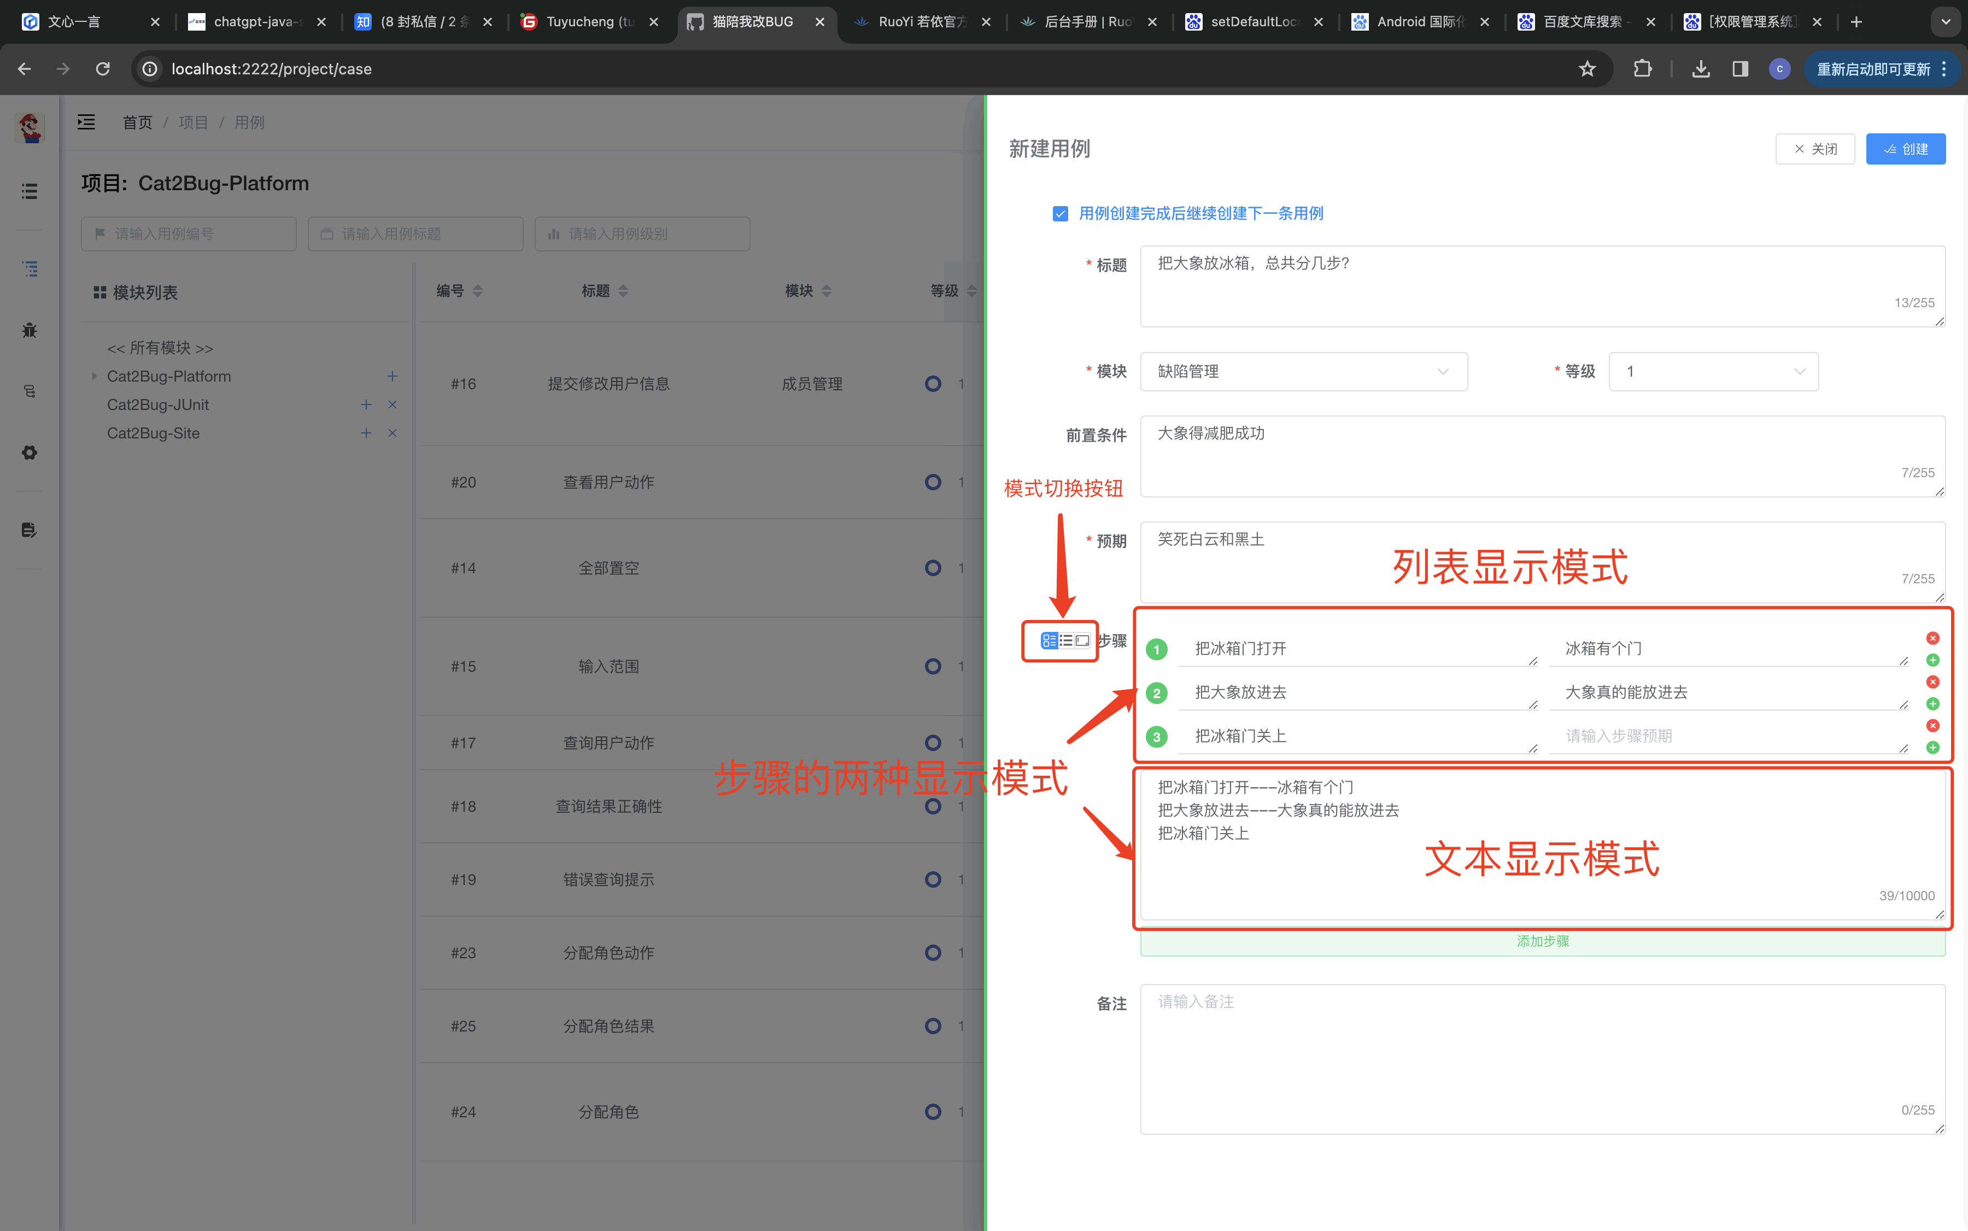
Task: Open the settings gear in left sidebar
Action: point(30,453)
